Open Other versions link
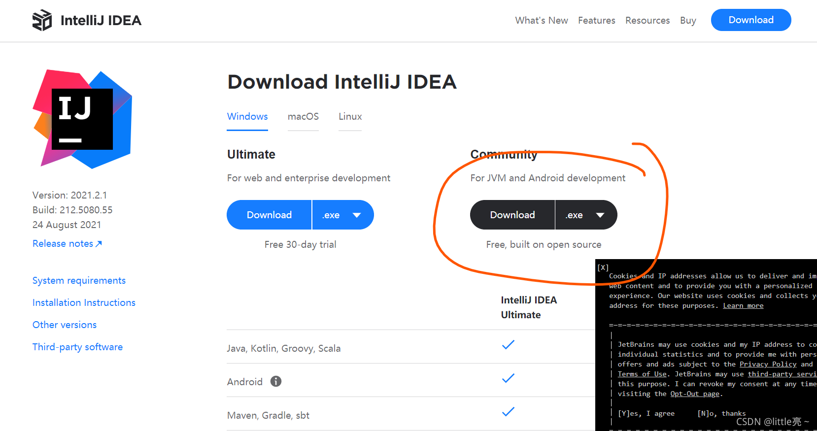The height and width of the screenshot is (431, 817). click(x=65, y=325)
